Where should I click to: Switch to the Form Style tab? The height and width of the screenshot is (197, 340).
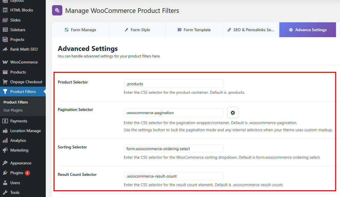pyautogui.click(x=137, y=30)
